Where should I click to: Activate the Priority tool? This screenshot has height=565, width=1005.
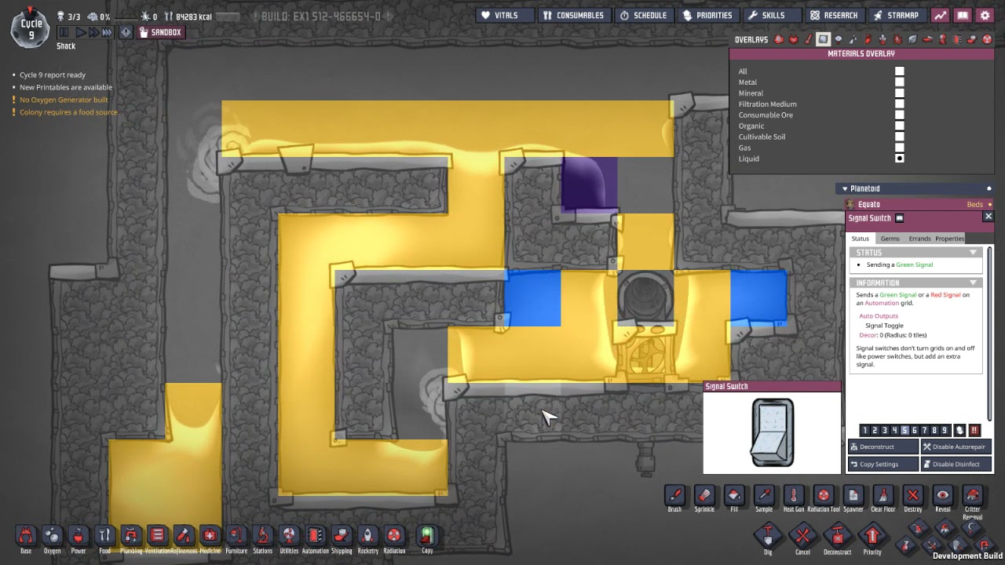click(872, 537)
